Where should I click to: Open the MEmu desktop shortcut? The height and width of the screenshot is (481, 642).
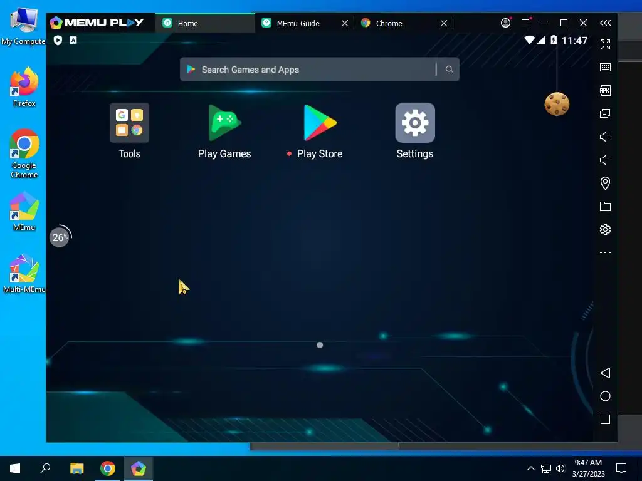tap(24, 212)
